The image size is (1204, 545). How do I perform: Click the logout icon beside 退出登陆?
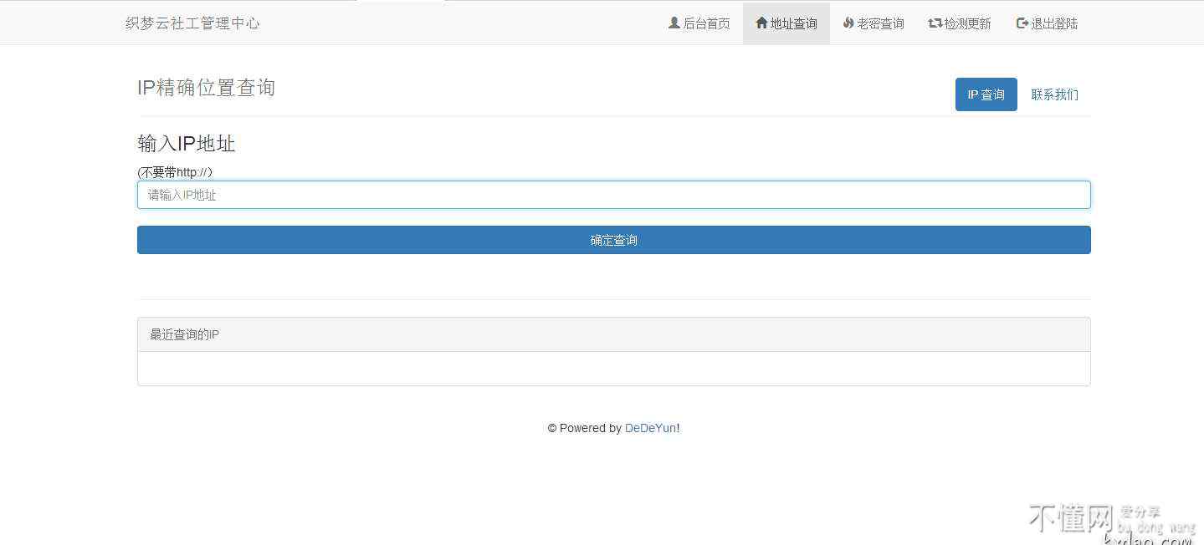point(1022,23)
